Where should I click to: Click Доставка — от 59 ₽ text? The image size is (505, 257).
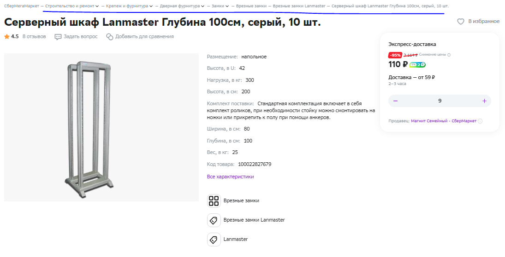tap(411, 77)
